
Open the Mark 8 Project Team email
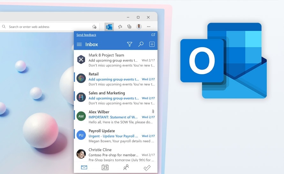[116, 60]
